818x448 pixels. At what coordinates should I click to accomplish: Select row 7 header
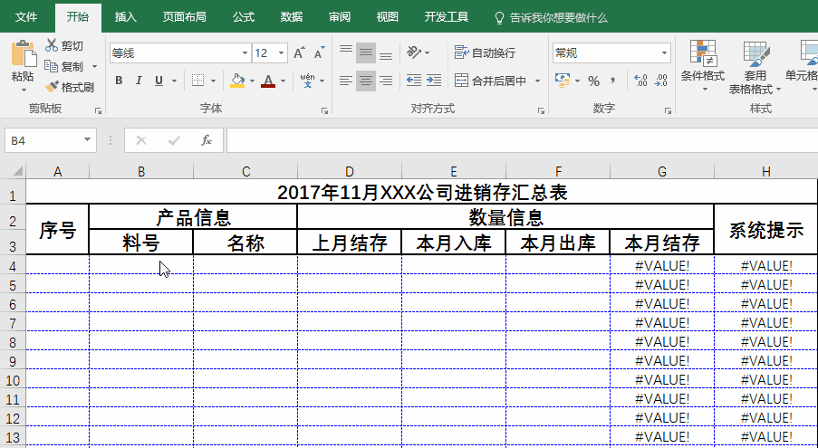coord(13,323)
